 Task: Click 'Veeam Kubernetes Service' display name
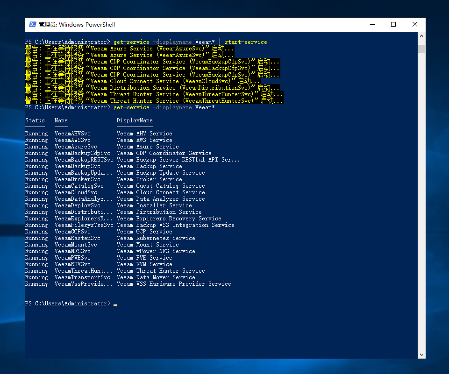[156, 239]
